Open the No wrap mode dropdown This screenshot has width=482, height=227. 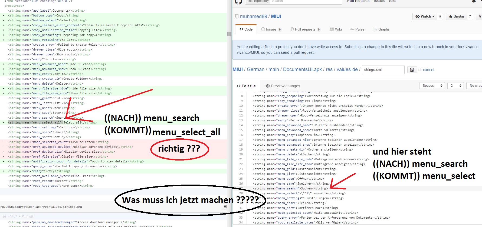[474, 86]
